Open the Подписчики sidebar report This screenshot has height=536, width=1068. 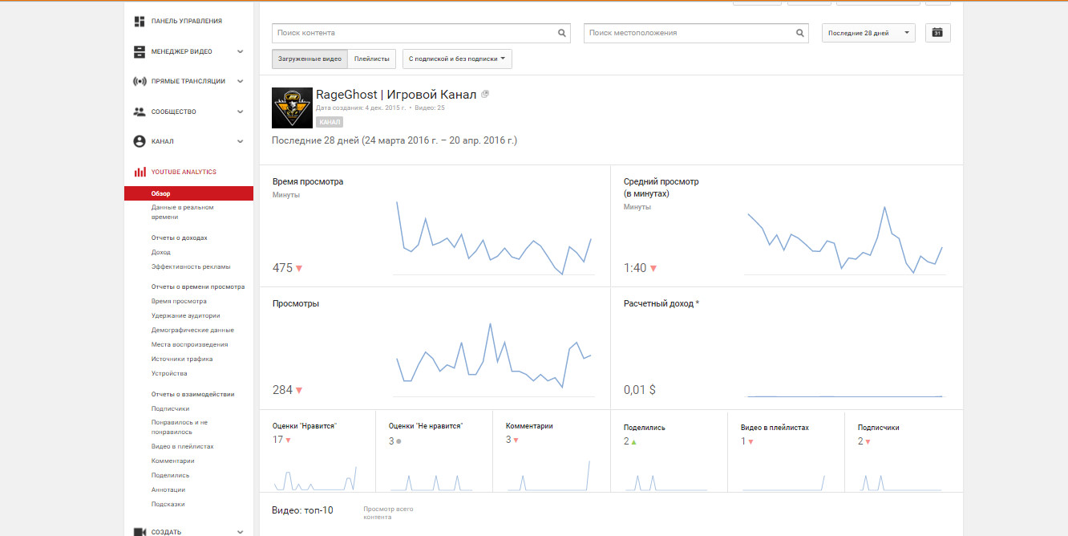coord(170,408)
